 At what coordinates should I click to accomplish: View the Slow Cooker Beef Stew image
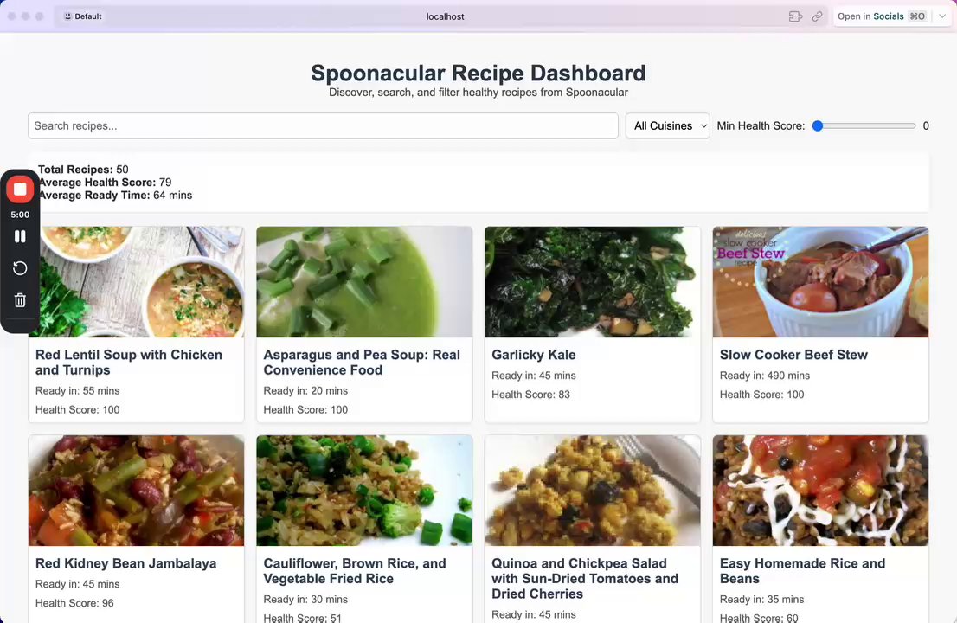(x=820, y=282)
